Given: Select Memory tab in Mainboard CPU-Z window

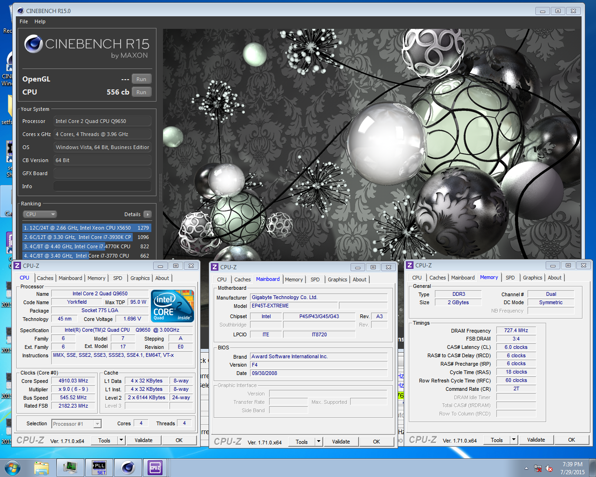Looking at the screenshot, I should click(x=294, y=279).
